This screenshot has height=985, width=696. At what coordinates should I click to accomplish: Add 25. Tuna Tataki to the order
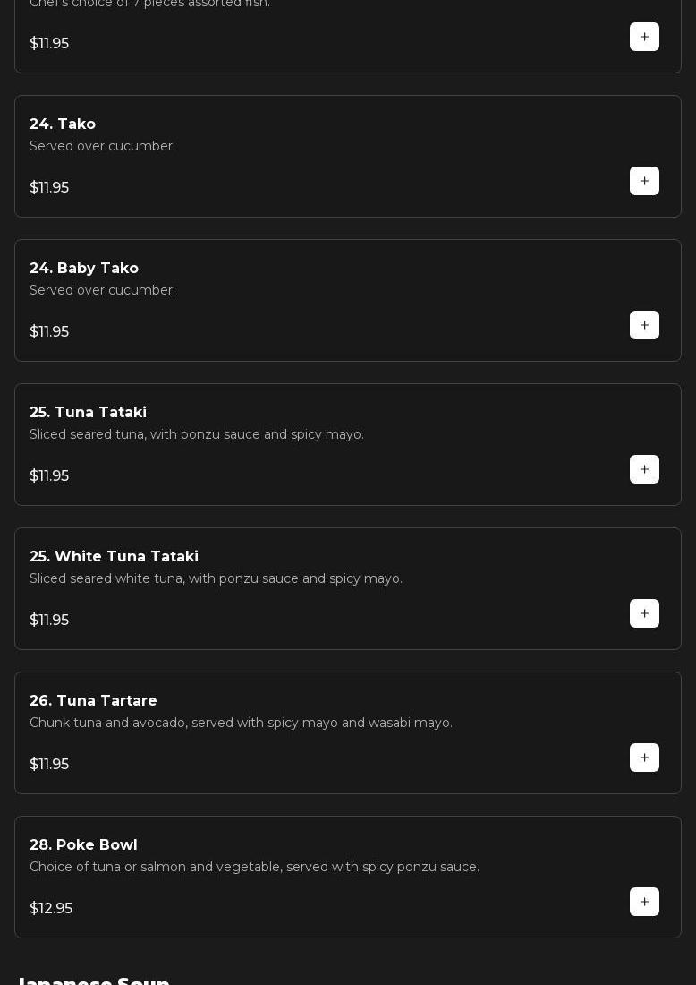644,469
